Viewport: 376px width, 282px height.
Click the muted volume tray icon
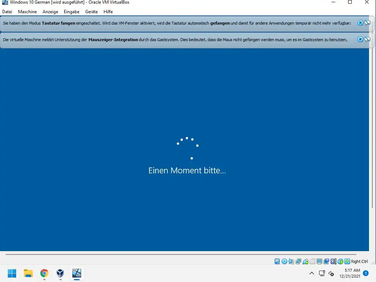pos(331,273)
